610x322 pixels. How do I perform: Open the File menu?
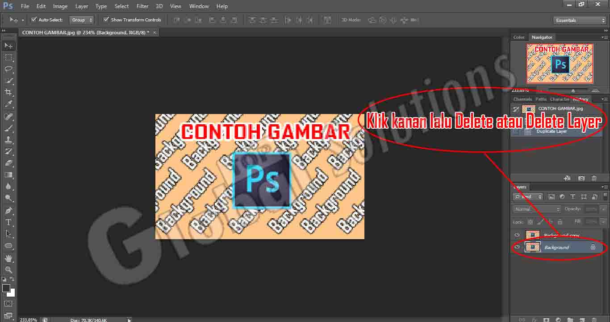(25, 6)
